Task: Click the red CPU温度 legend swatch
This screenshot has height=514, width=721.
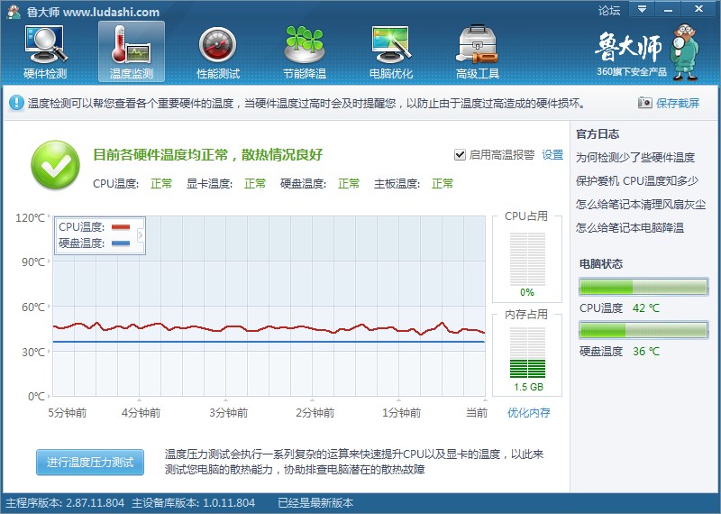Action: [x=121, y=227]
